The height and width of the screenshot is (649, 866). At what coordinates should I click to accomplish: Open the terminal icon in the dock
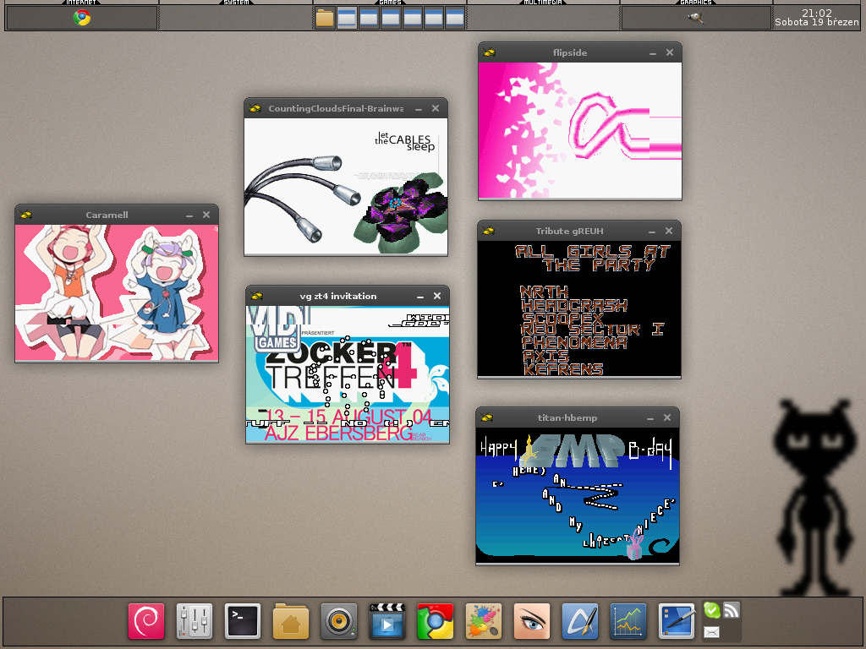pyautogui.click(x=243, y=621)
